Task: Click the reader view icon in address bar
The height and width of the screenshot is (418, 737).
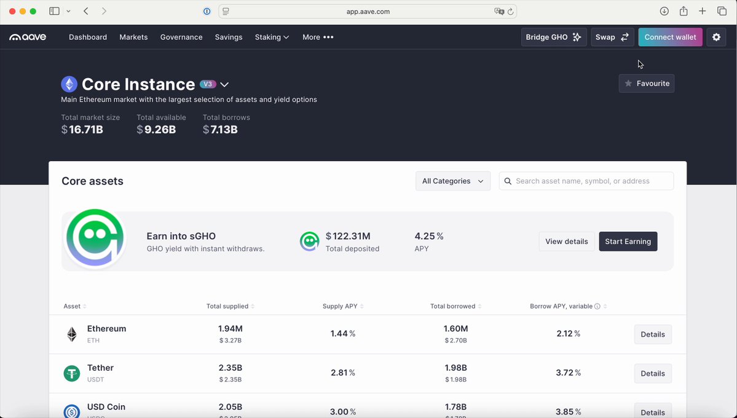Action: pyautogui.click(x=226, y=11)
